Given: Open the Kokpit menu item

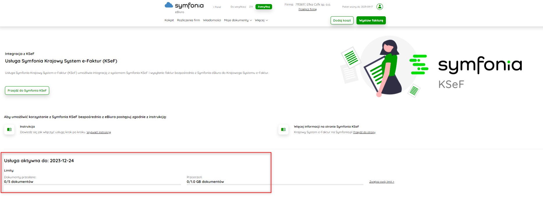Looking at the screenshot, I should pyautogui.click(x=169, y=20).
